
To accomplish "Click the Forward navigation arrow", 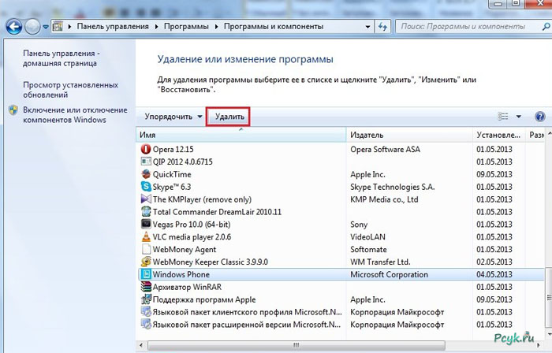I will (32, 27).
